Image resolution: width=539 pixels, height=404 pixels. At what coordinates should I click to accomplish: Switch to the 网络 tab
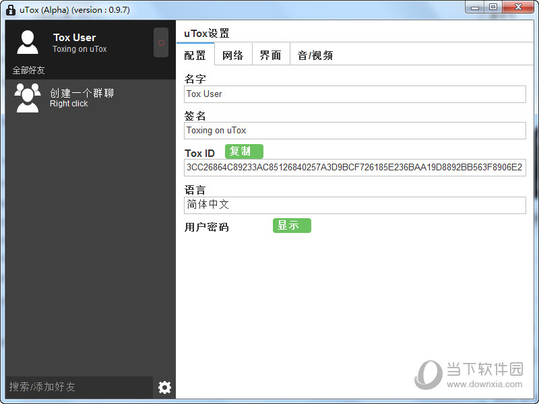click(233, 55)
